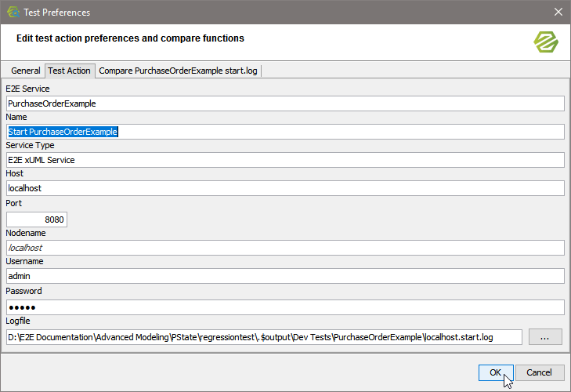Confirm settings with OK button
571x392 pixels.
(495, 373)
